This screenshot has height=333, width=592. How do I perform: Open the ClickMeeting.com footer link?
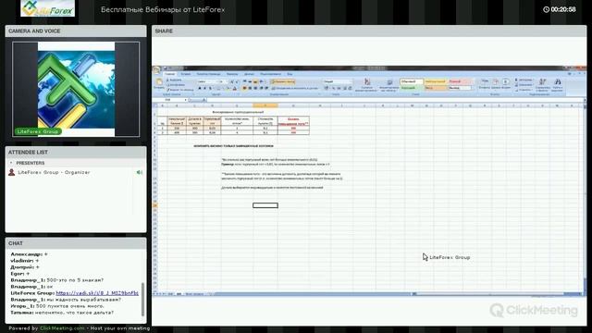point(62,328)
